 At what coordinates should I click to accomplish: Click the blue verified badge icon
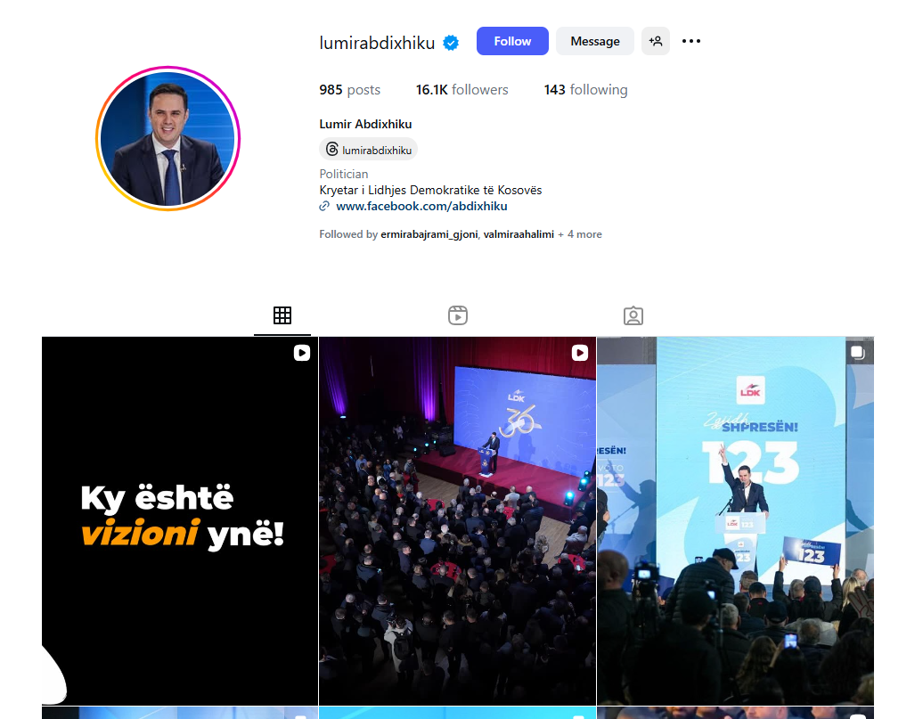(x=451, y=43)
